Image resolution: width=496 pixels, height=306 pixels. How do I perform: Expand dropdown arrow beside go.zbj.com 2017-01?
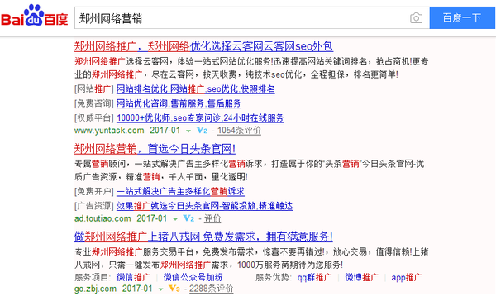pos(160,289)
